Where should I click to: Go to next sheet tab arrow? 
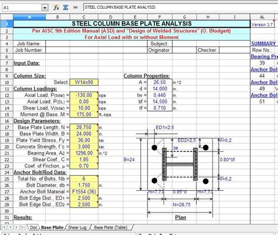(16, 227)
